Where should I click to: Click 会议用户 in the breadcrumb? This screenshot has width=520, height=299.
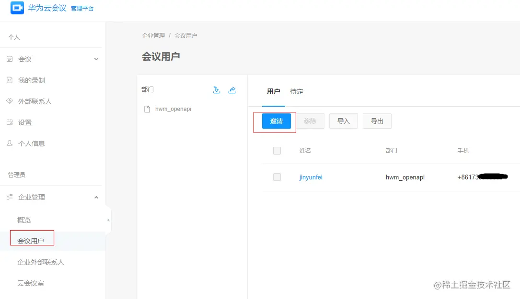point(186,35)
